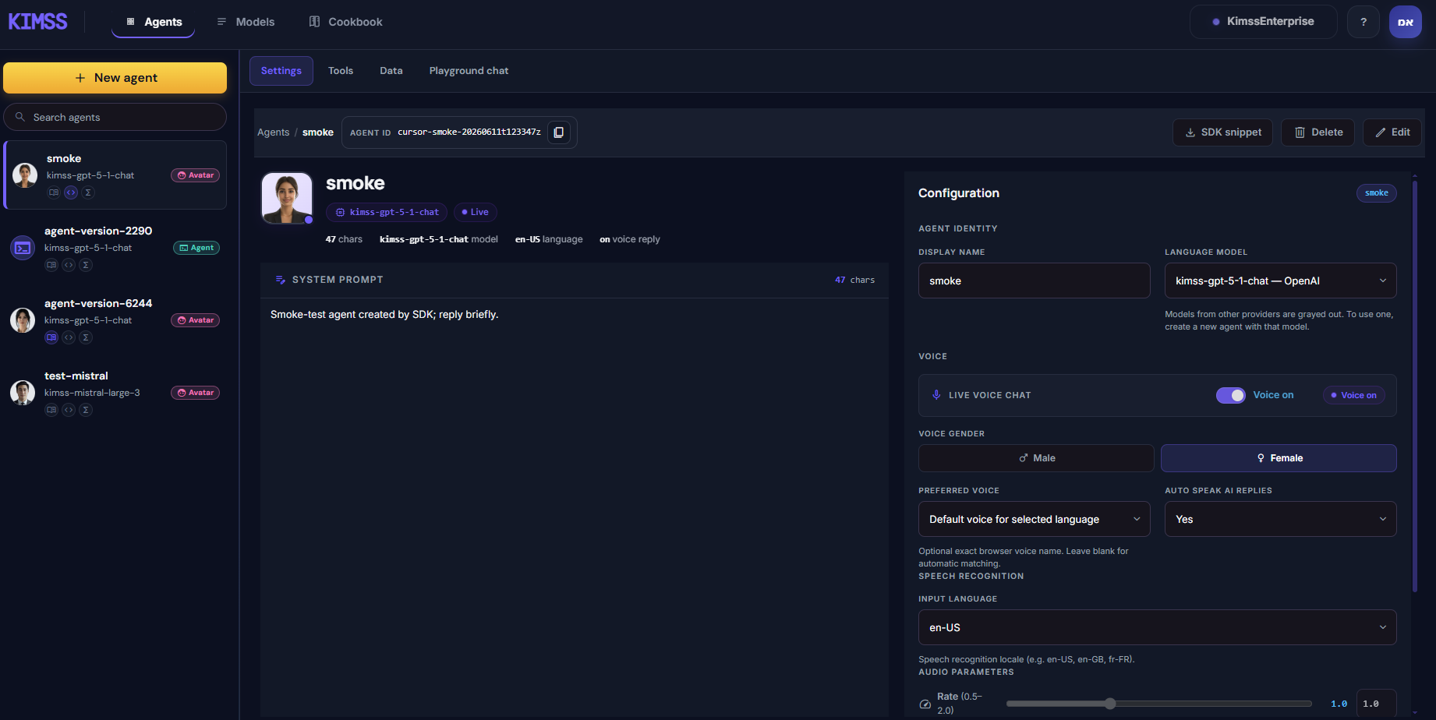The width and height of the screenshot is (1436, 720).
Task: Click the SDK snippet button
Action: tap(1222, 132)
